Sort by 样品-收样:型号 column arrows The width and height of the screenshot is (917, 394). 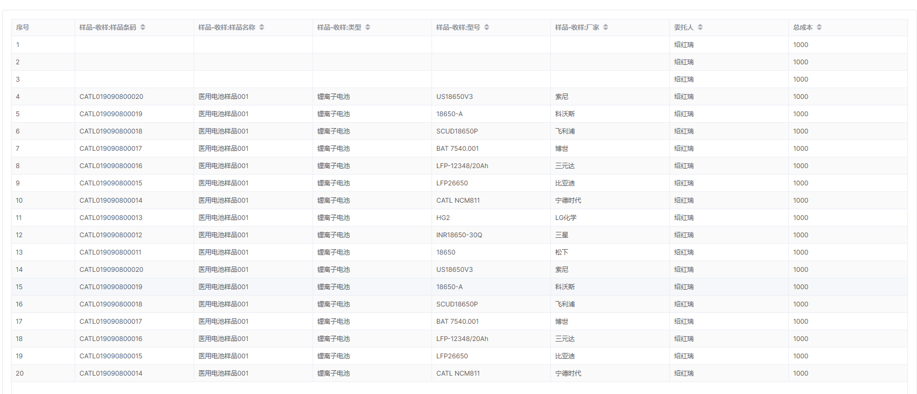coord(487,27)
